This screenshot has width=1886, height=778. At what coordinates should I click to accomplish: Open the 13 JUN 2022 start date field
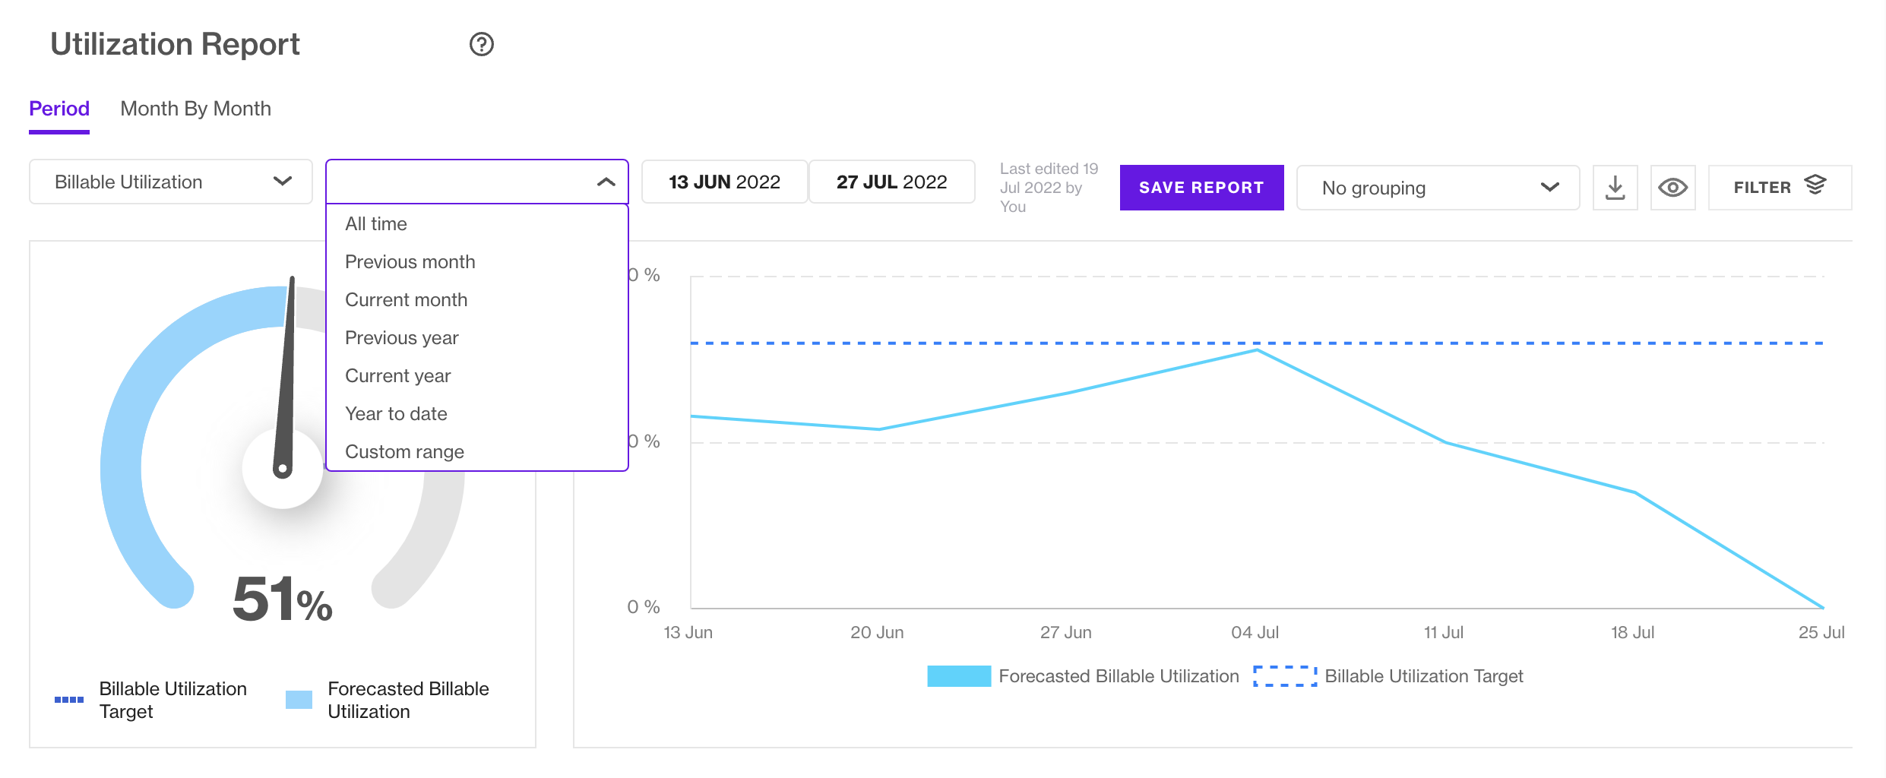(x=724, y=182)
